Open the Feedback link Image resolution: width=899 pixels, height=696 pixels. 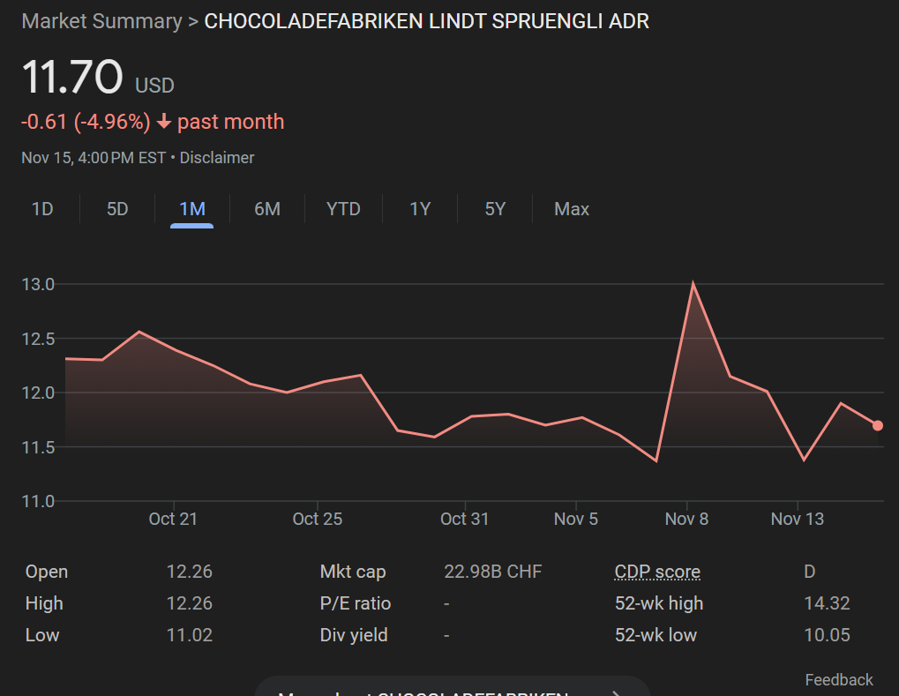pyautogui.click(x=838, y=679)
